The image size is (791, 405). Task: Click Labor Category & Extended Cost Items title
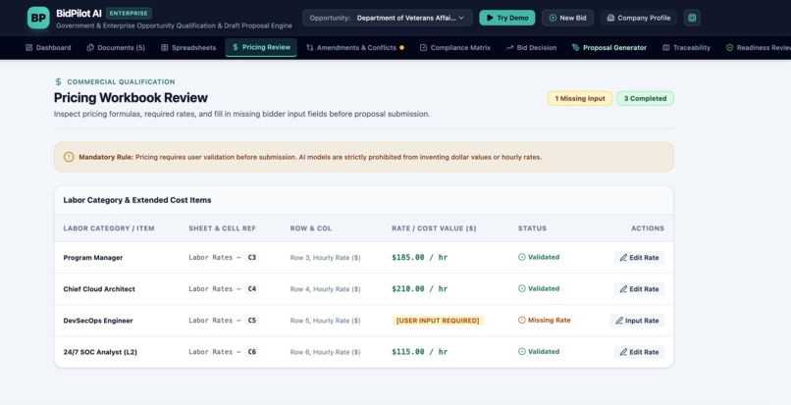click(137, 200)
